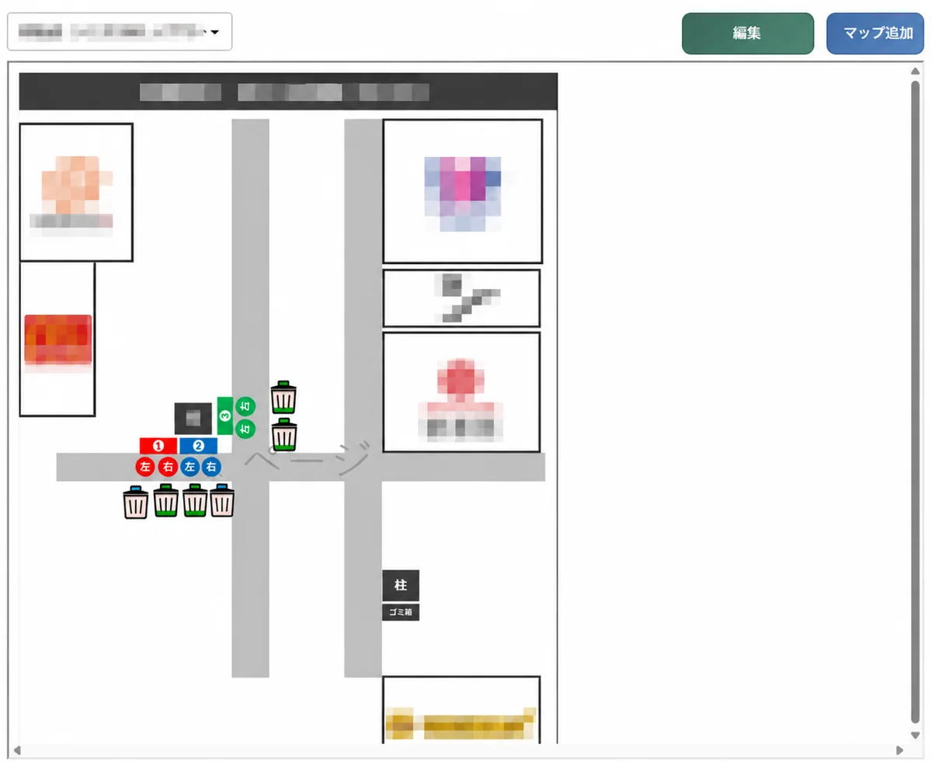Click the scroll right arrow
932x762 pixels.
click(x=900, y=750)
